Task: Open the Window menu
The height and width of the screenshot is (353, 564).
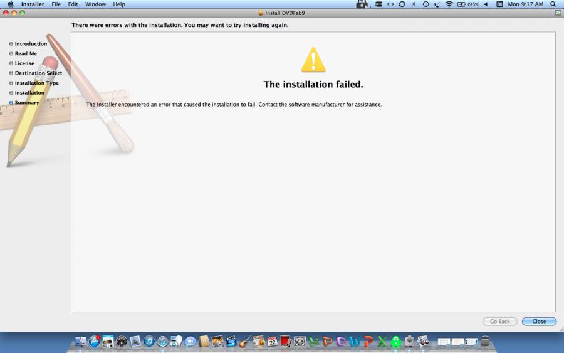Action: pyautogui.click(x=95, y=4)
